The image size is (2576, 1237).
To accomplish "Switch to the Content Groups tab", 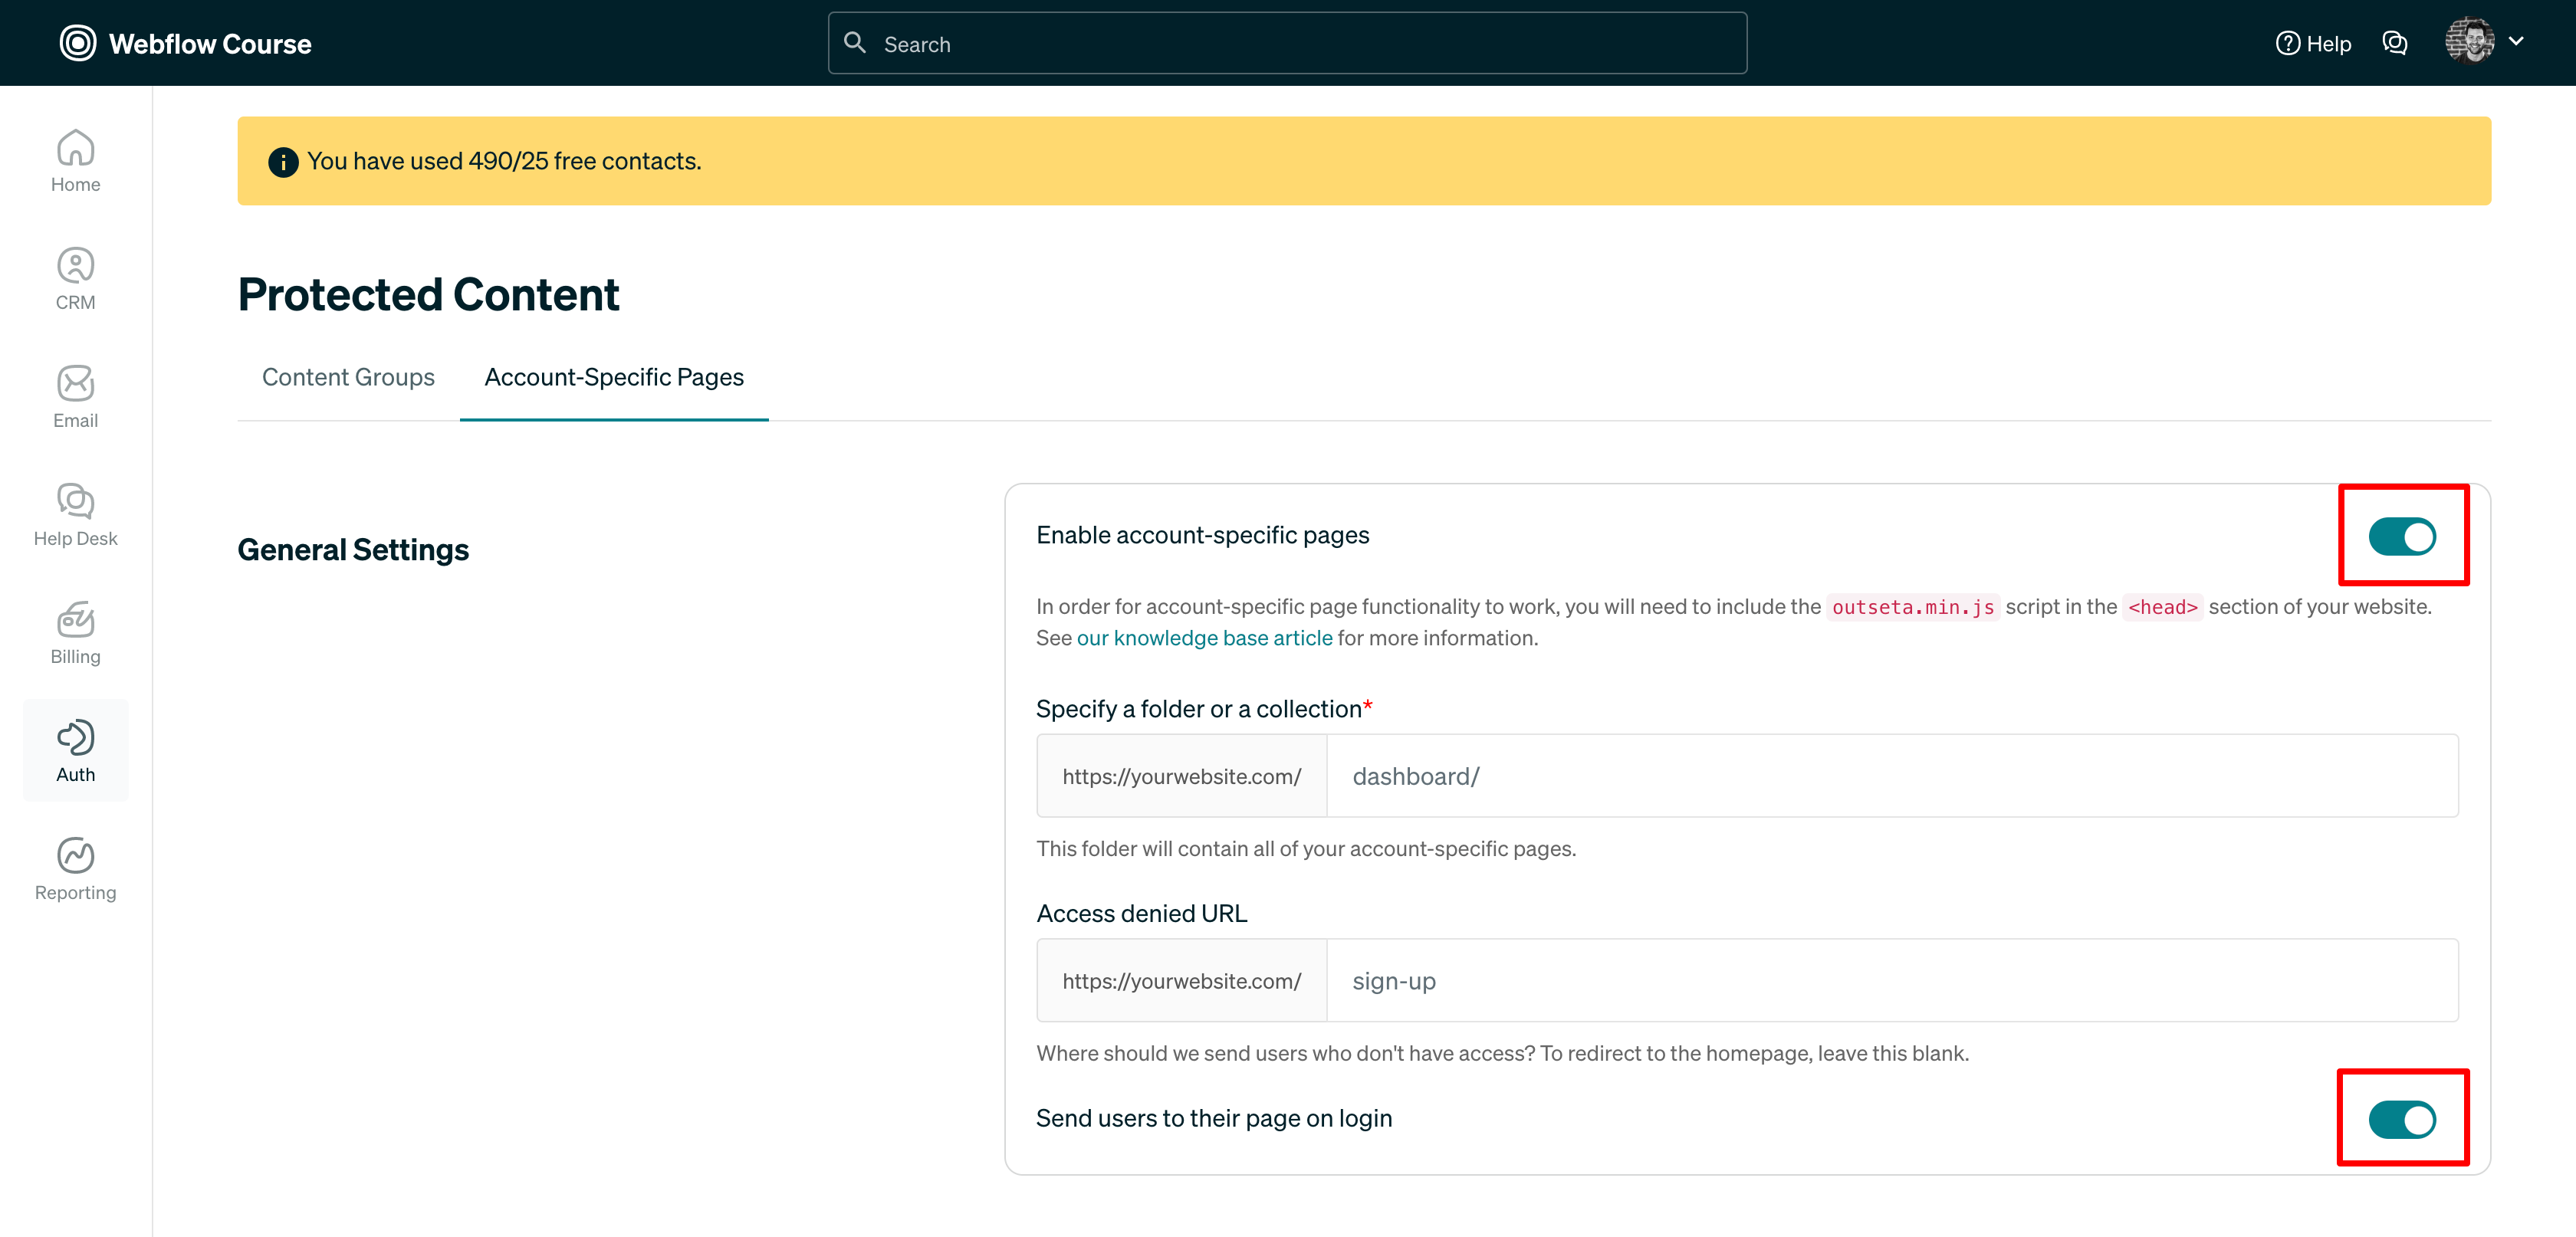I will coord(348,377).
